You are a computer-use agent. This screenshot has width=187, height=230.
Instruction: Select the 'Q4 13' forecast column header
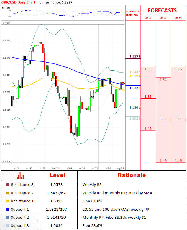[163, 18]
